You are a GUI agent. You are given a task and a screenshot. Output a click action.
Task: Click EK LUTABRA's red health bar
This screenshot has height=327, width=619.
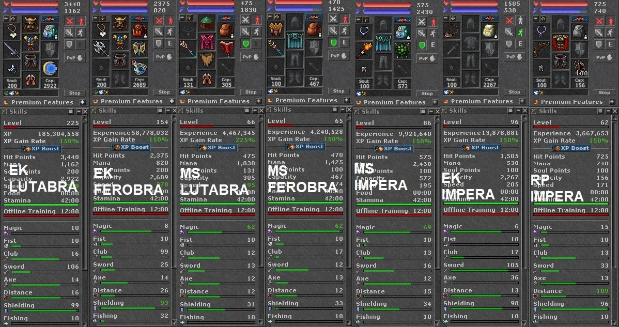[35, 4]
